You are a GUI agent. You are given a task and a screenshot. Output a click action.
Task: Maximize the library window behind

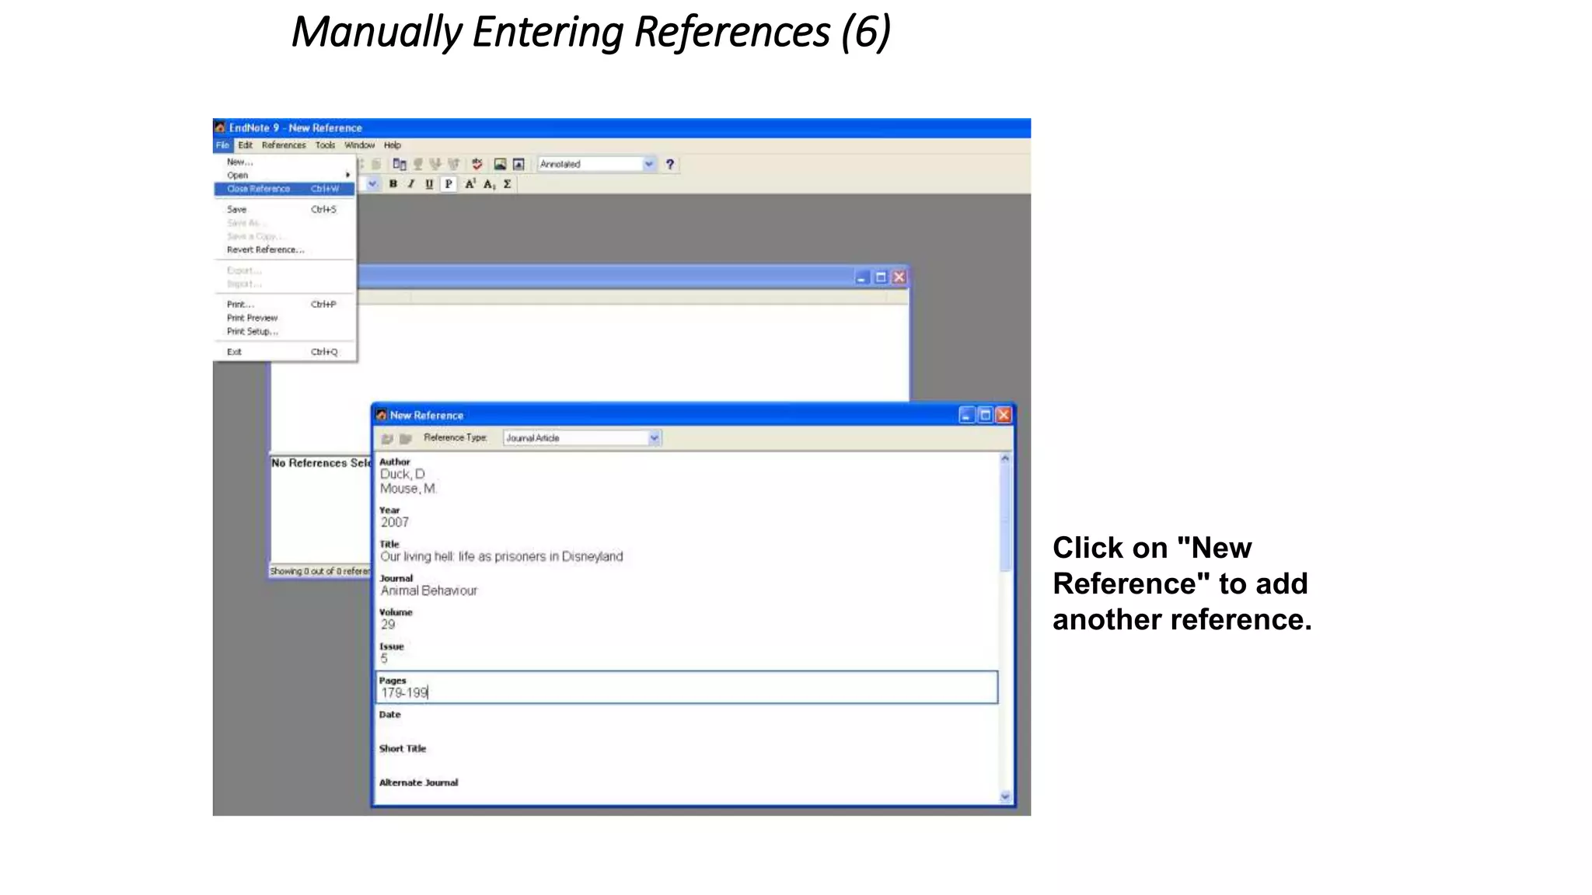881,277
